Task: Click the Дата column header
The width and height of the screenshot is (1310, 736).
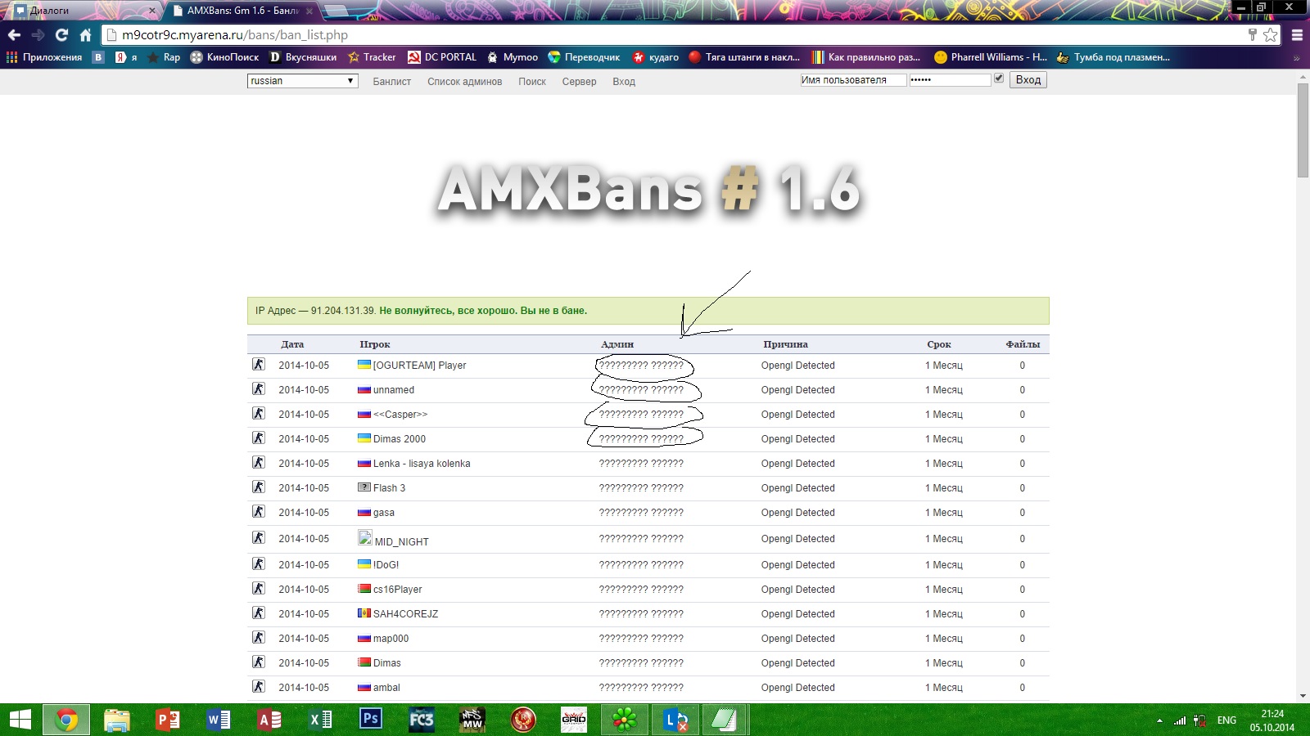Action: (x=292, y=344)
